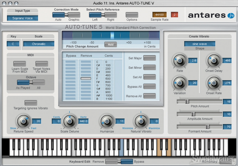Click the Onset Delay knob
Viewport: 238px width, 166px height.
pos(213,60)
